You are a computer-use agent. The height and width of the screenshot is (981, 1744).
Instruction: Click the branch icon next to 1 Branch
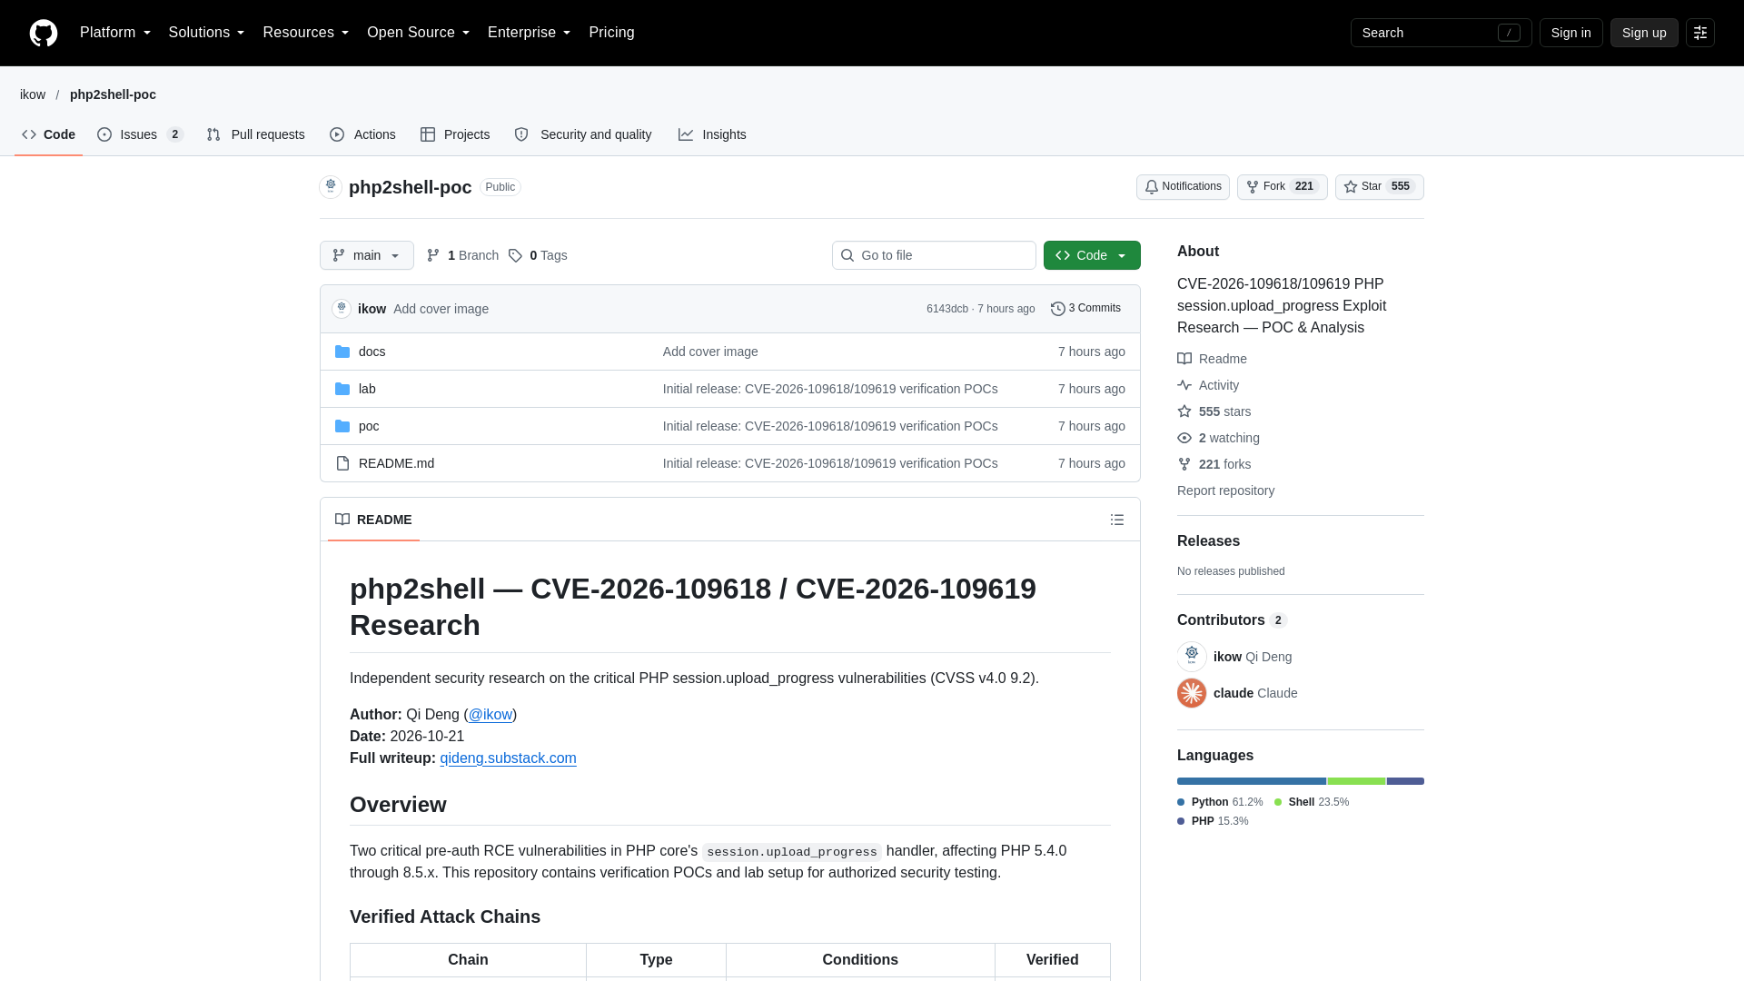[x=433, y=255]
